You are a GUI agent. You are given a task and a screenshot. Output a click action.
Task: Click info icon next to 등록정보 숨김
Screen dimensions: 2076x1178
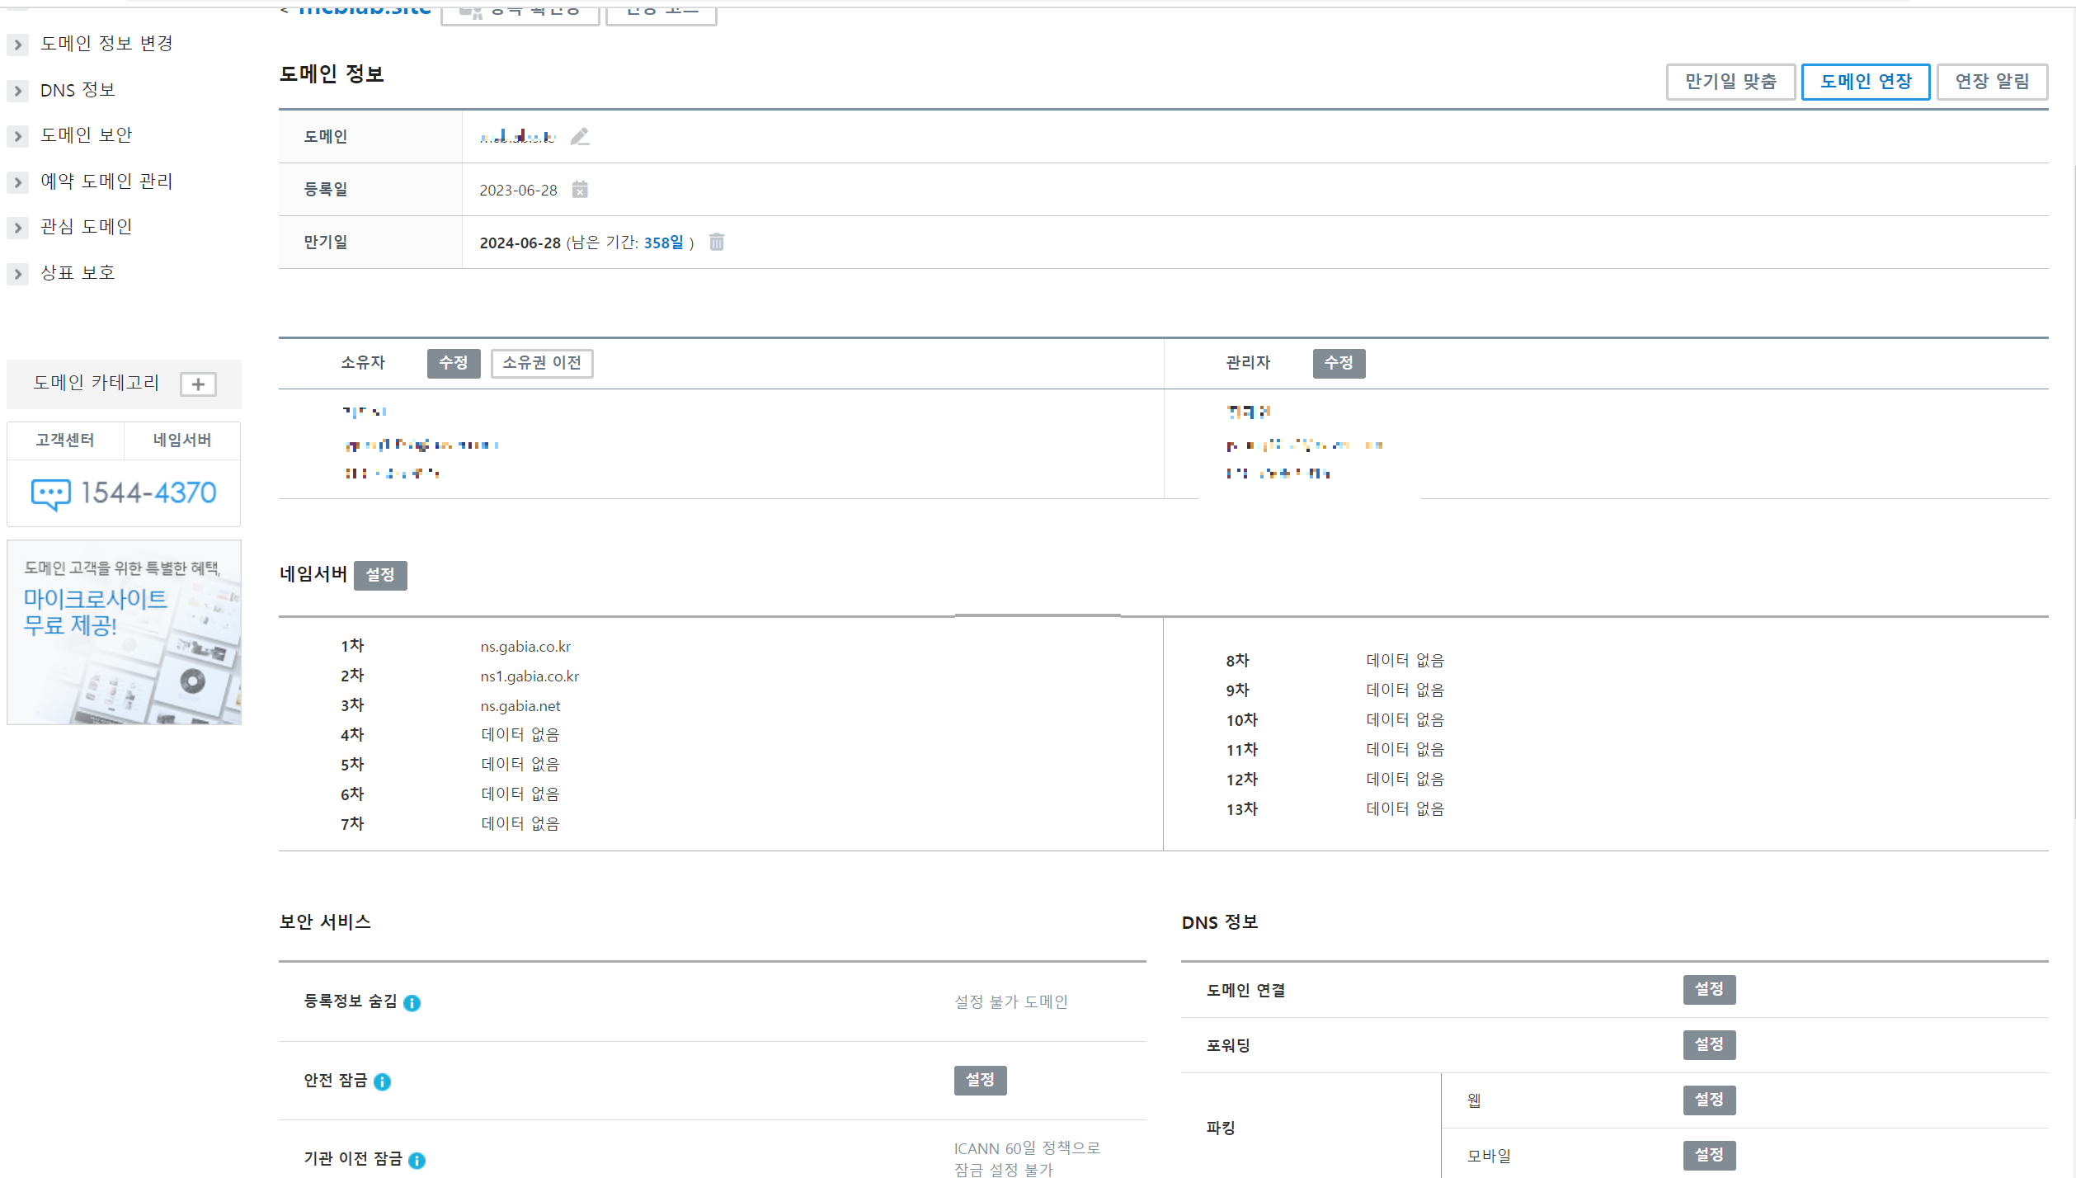(x=412, y=1002)
